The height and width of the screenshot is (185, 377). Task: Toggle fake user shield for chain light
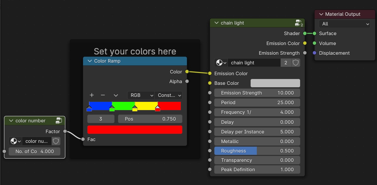tap(296, 63)
